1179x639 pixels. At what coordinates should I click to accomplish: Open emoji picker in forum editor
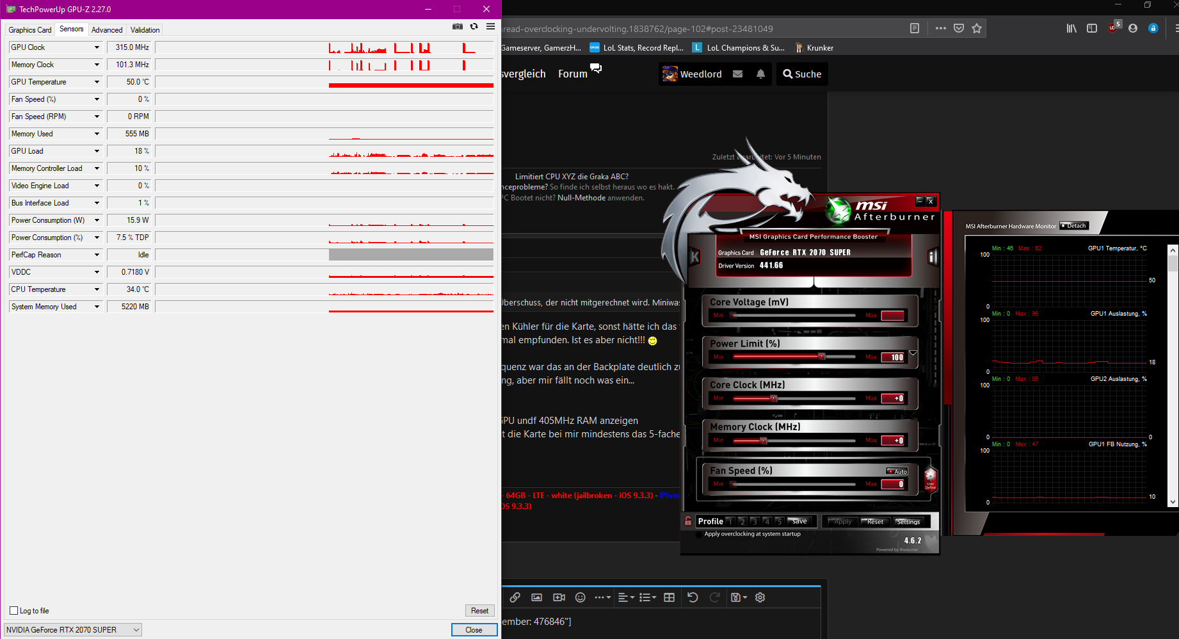(x=581, y=597)
